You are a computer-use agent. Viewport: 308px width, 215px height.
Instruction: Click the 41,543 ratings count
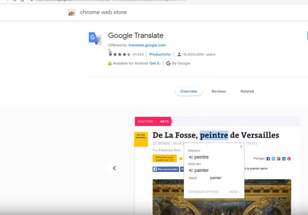(138, 54)
